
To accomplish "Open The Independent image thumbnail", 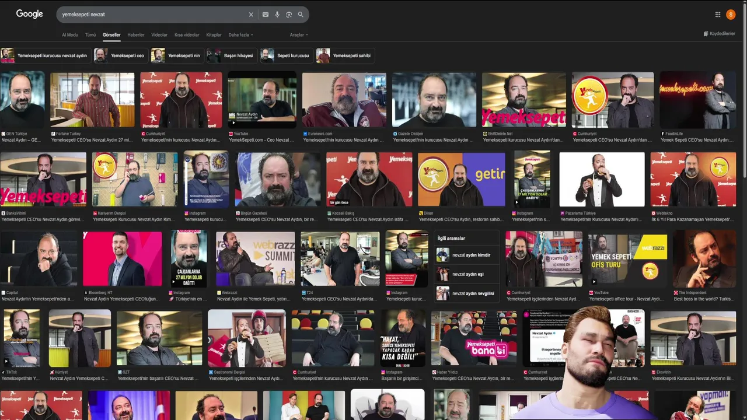I will coord(704,258).
